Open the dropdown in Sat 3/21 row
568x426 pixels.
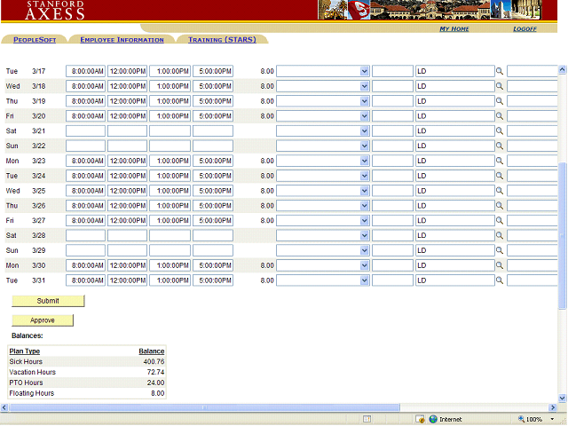[364, 131]
